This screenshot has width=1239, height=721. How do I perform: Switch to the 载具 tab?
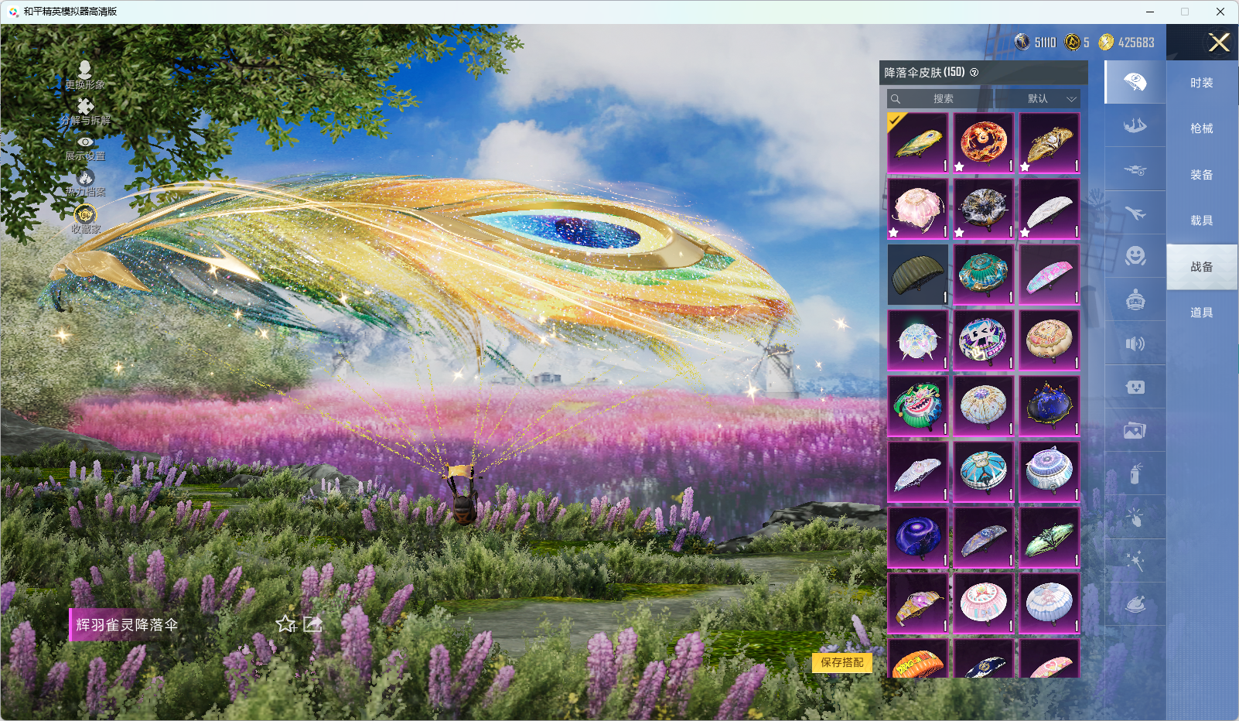pyautogui.click(x=1202, y=220)
